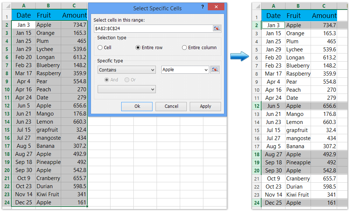Select the Entire column radio button
The image size is (350, 212).
point(185,47)
